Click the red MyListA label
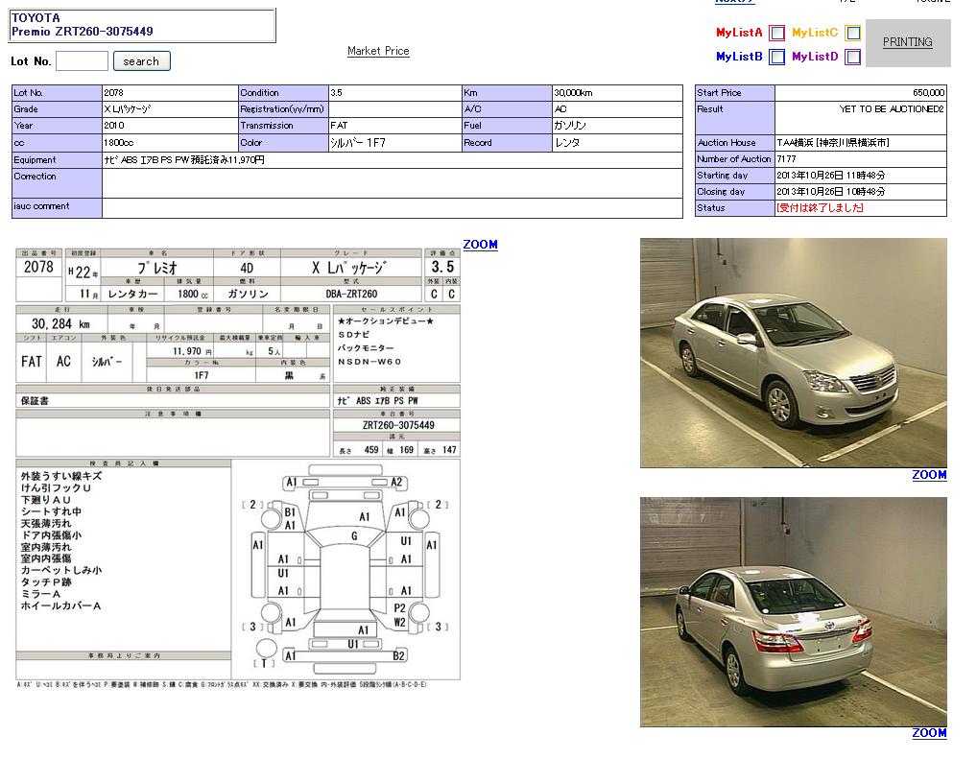977x759 pixels. pos(739,33)
